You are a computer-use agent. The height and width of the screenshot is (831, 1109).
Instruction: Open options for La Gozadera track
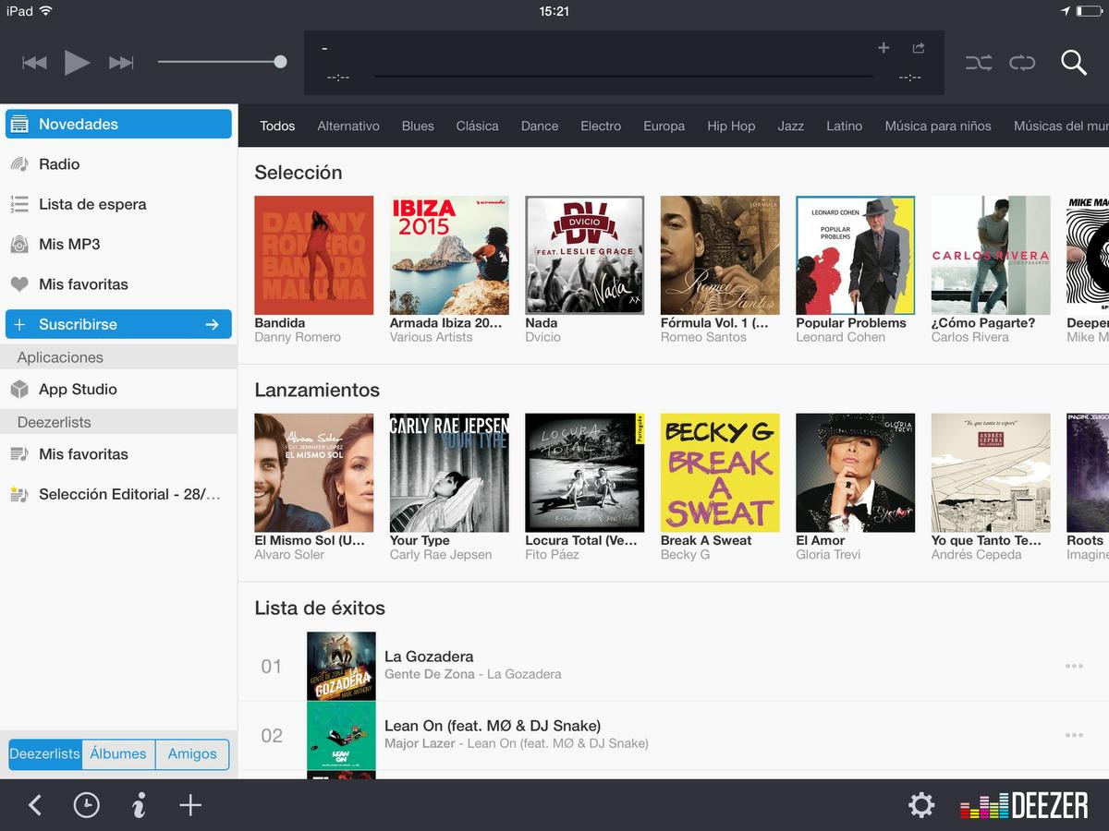(x=1073, y=666)
